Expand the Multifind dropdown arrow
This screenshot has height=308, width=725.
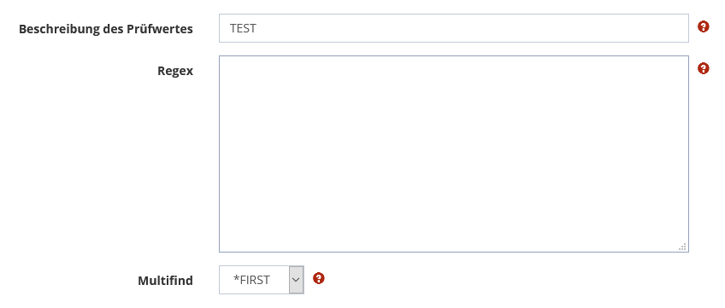click(297, 280)
